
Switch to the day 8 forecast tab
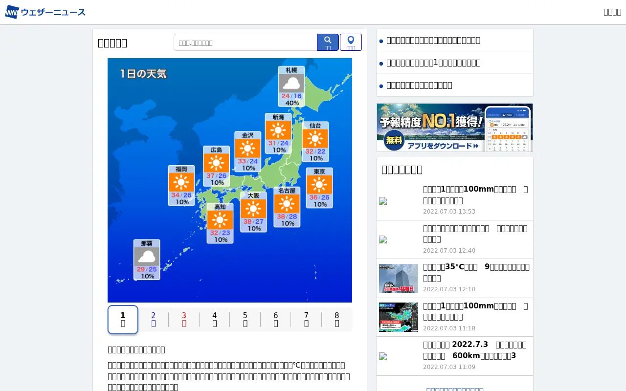click(x=336, y=320)
